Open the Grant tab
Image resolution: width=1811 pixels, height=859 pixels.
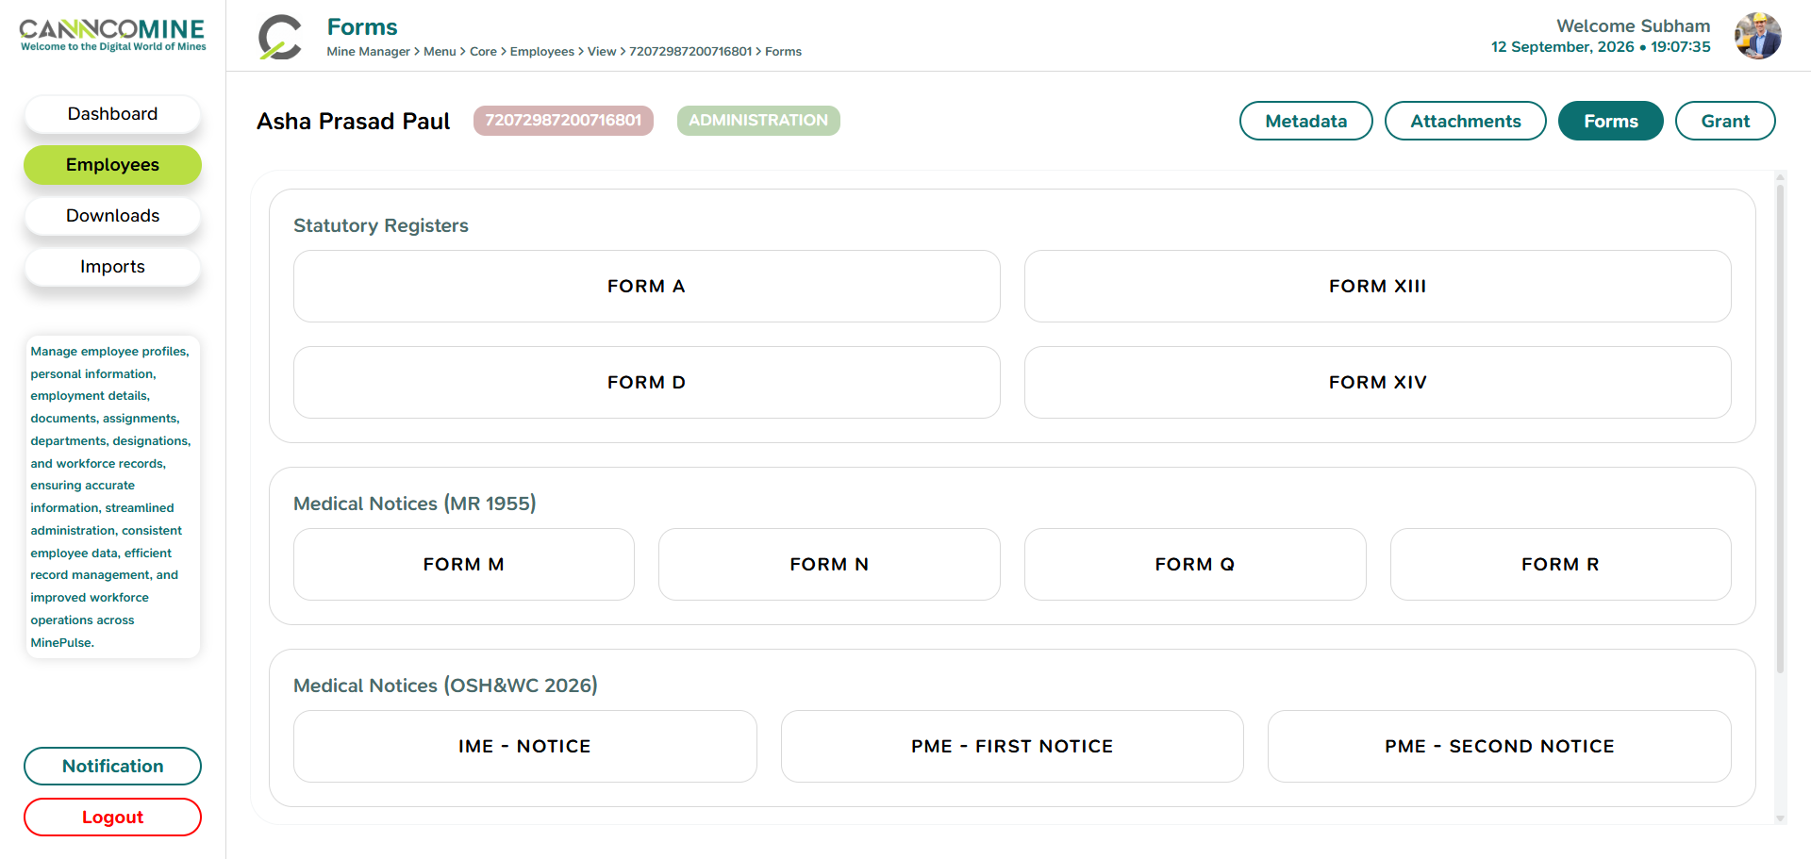(1725, 121)
